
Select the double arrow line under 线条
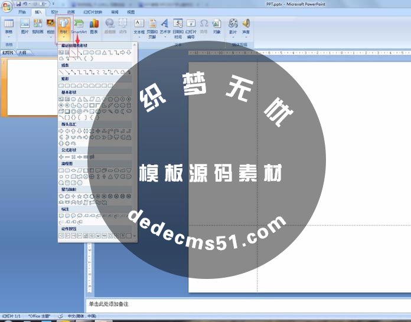pos(73,72)
